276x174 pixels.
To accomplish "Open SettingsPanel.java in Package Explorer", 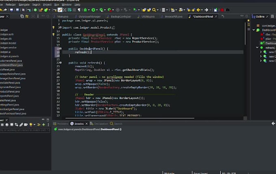I will (x=9, y=105).
